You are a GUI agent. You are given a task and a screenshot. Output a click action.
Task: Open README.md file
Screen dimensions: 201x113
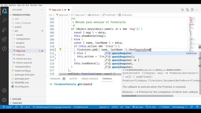[x=28, y=83]
